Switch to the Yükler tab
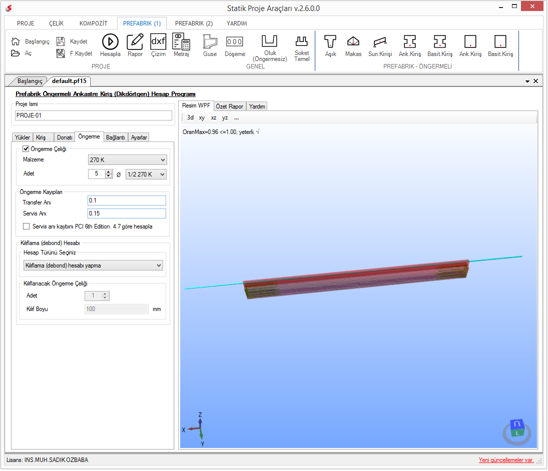548x471 pixels. pos(23,137)
